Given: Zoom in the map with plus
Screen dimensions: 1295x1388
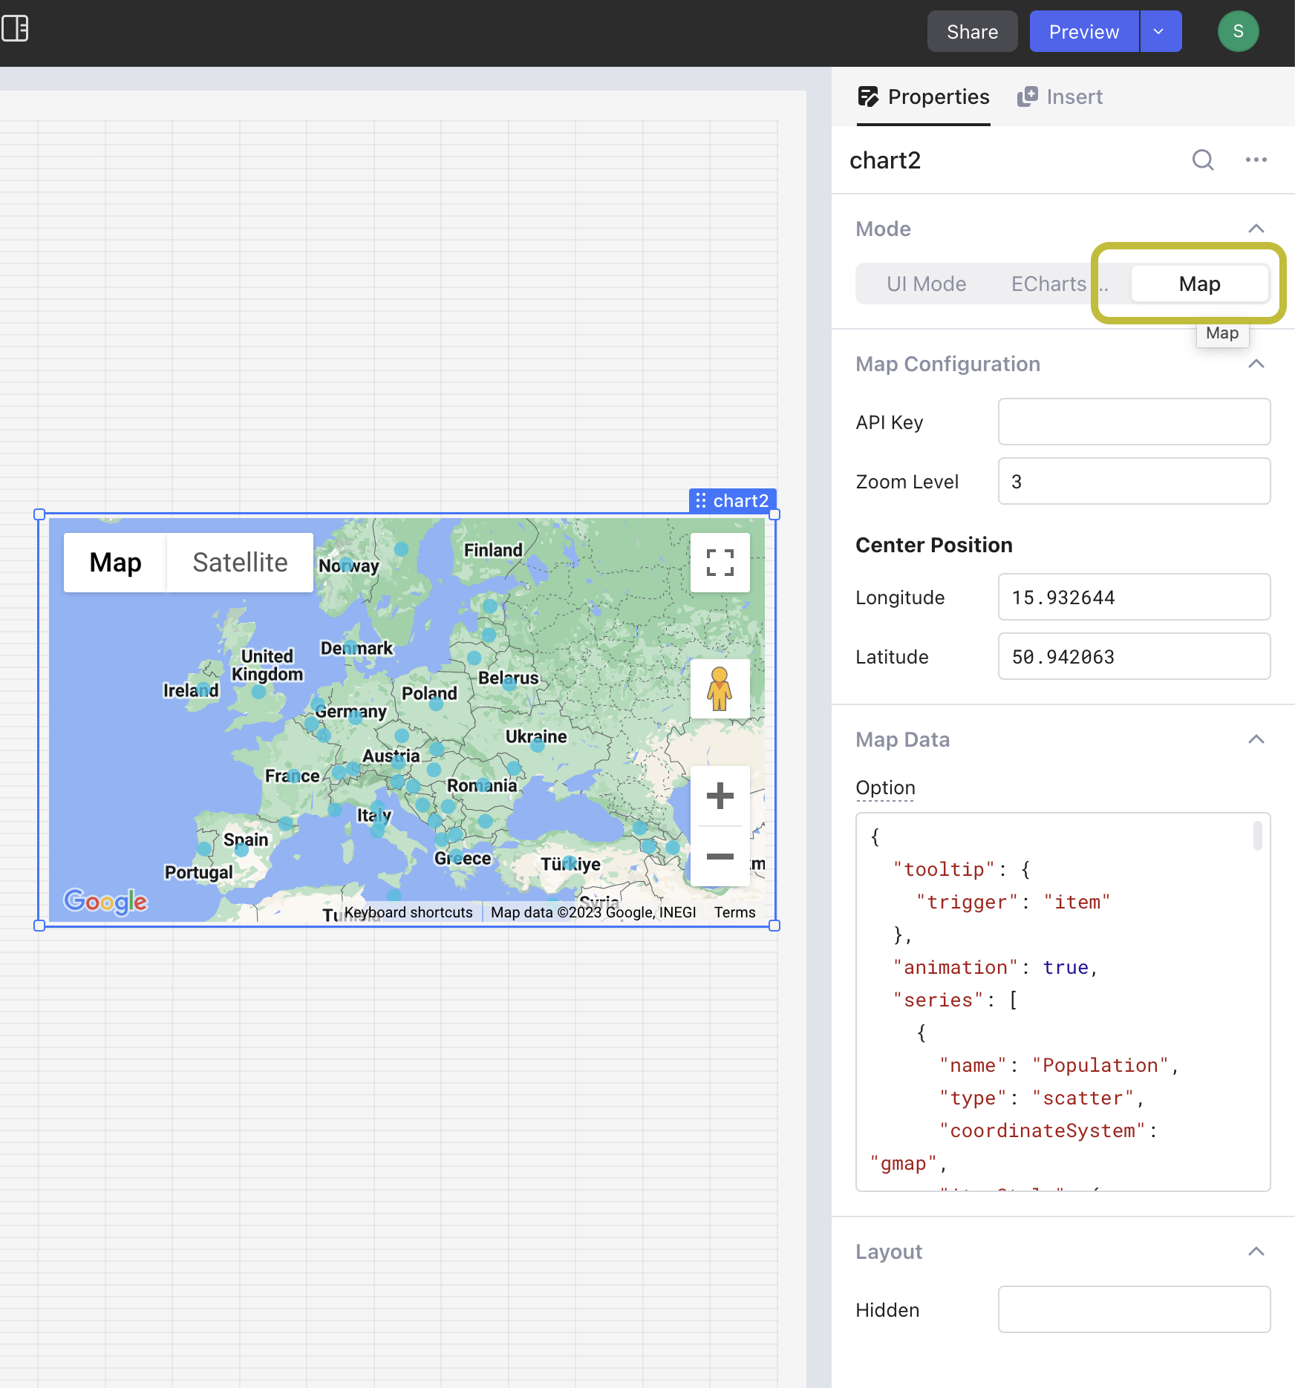Looking at the screenshot, I should click(720, 796).
